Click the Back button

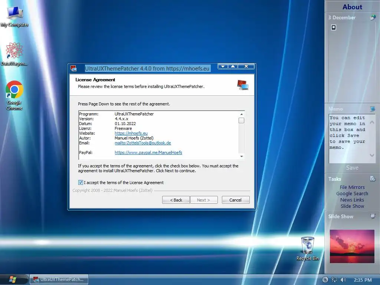tap(176, 200)
